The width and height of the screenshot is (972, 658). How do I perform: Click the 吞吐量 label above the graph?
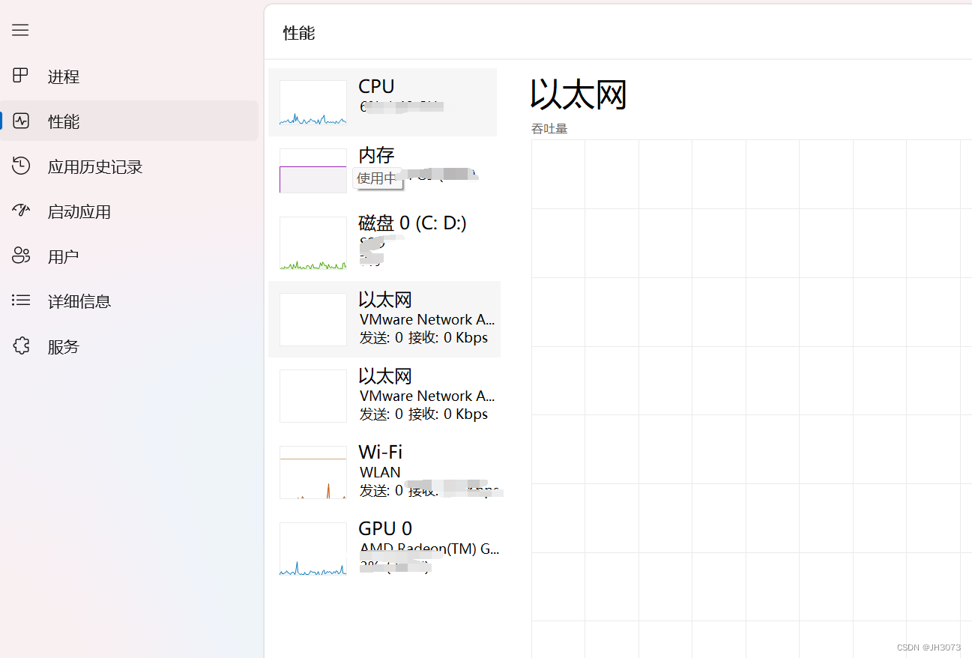pyautogui.click(x=549, y=129)
